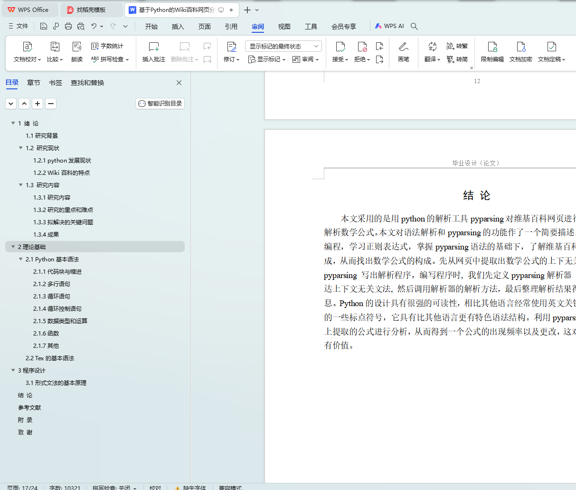Open 字数统计 word count
The width and height of the screenshot is (576, 490).
pos(107,46)
